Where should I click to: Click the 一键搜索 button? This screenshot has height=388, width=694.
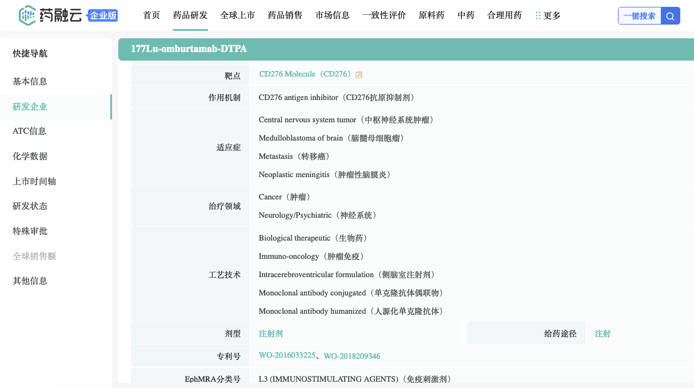640,16
